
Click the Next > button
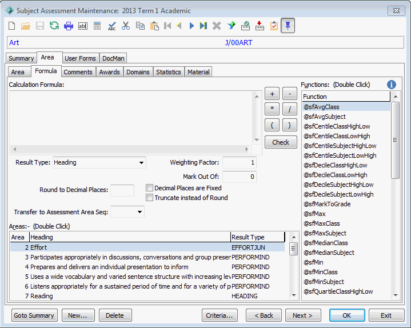[303, 315]
